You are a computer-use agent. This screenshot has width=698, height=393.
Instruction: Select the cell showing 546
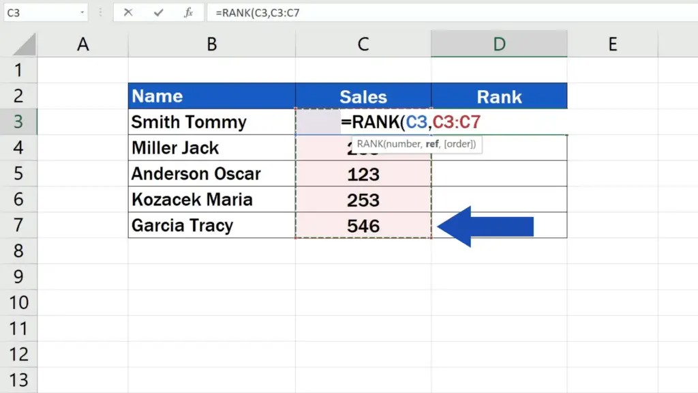point(363,225)
